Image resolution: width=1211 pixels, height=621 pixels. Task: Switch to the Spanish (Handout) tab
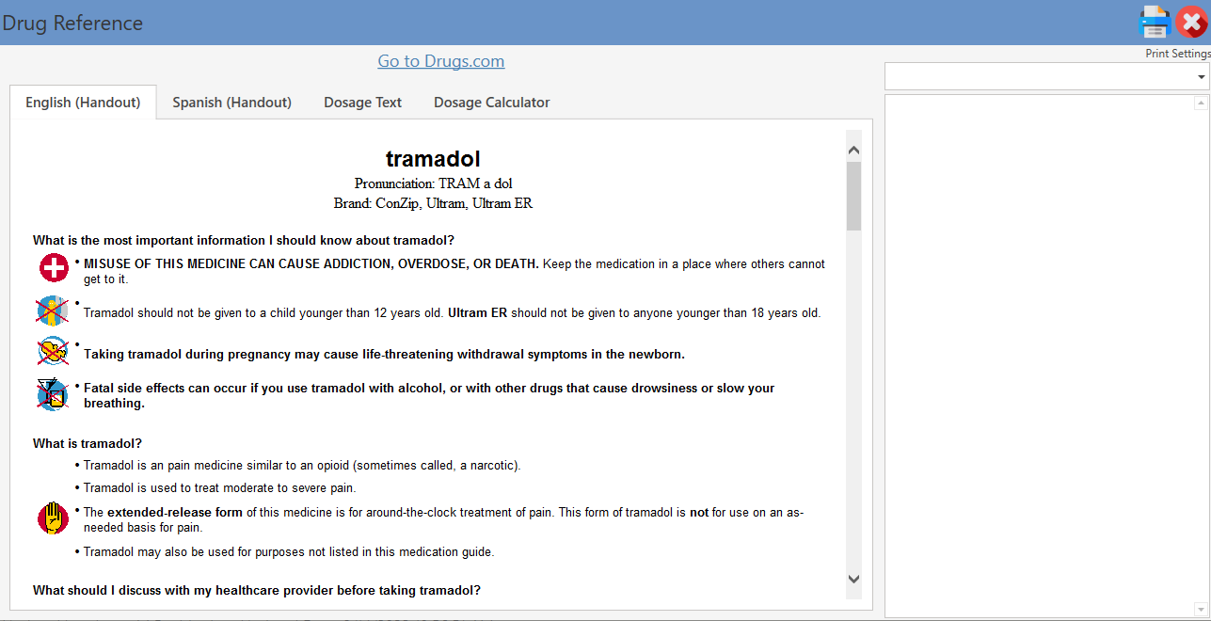coord(231,102)
